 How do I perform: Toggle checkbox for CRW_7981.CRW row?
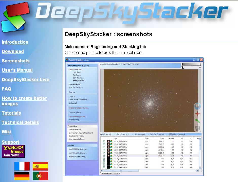104,156
